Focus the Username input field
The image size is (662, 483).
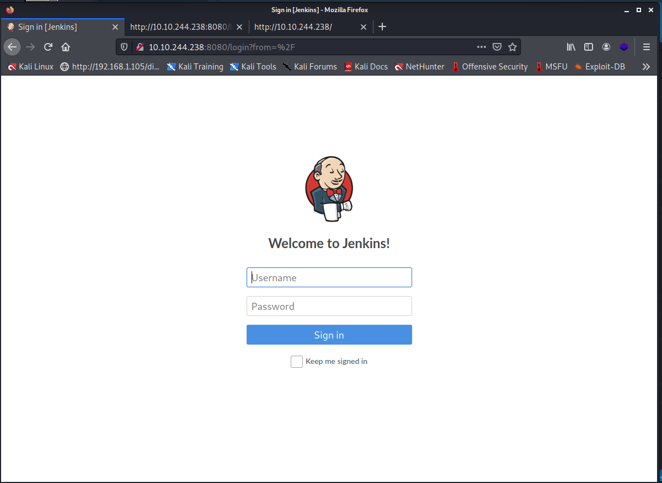329,277
